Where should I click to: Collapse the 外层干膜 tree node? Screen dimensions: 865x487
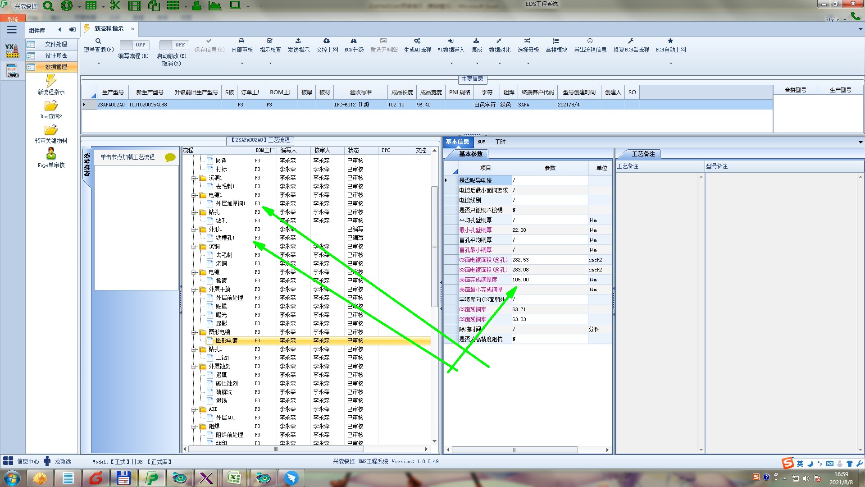[x=194, y=289]
